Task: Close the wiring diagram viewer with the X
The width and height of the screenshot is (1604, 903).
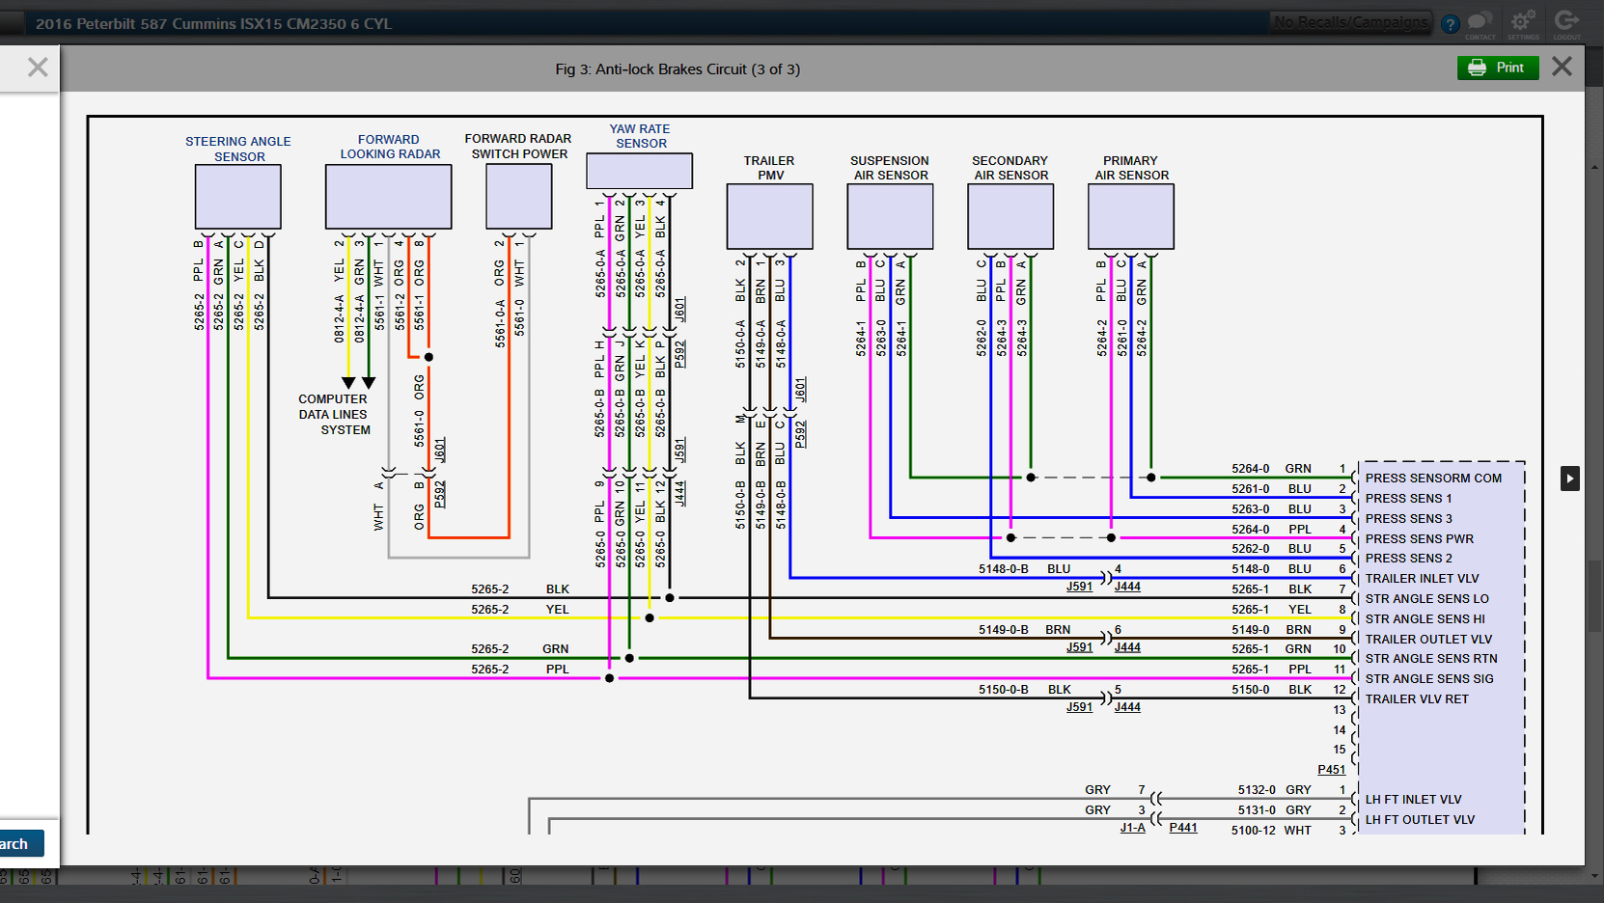Action: click(1562, 67)
